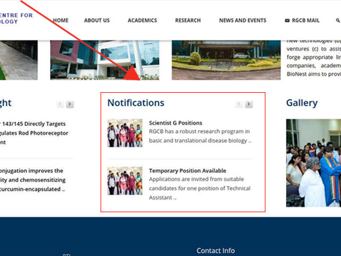Click the search magnifier icon
Image resolution: width=341 pixels, height=256 pixels.
pos(338,20)
